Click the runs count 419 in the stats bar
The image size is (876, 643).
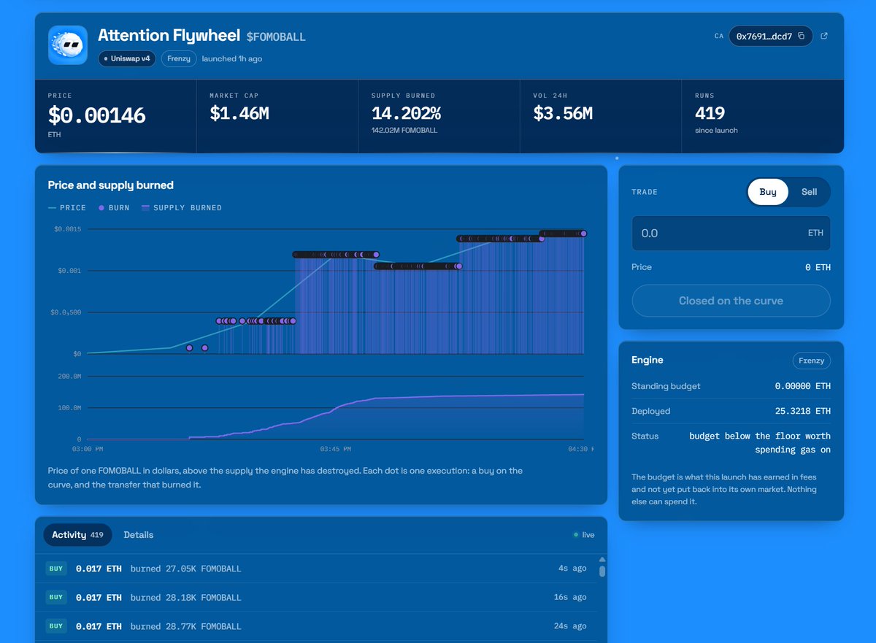point(710,113)
